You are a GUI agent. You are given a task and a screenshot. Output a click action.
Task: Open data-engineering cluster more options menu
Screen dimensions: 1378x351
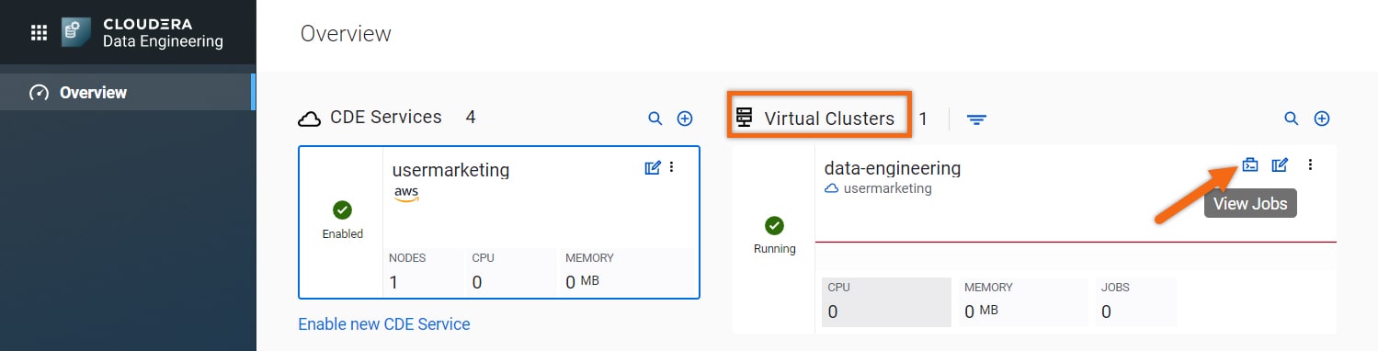(1311, 165)
